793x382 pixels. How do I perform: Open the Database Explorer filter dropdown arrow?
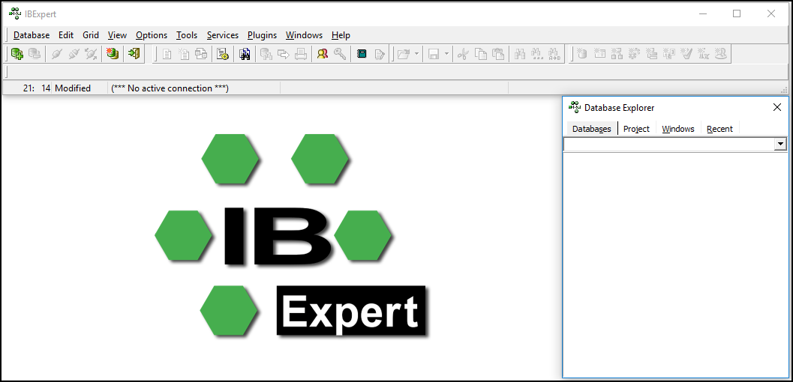pos(780,145)
